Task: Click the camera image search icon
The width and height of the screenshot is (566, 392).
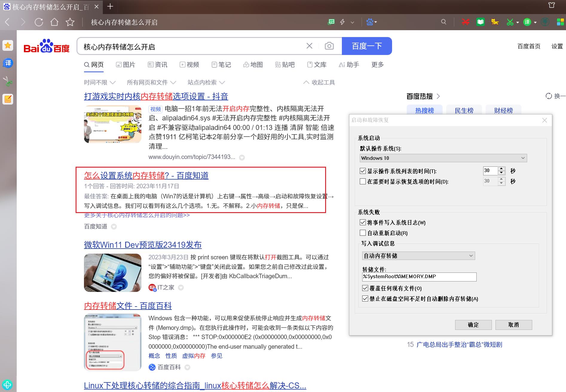Action: click(329, 46)
